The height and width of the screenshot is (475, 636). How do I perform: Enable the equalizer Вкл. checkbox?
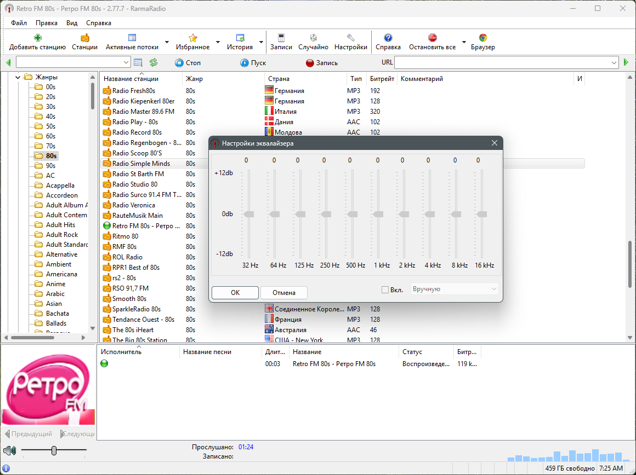pos(385,289)
